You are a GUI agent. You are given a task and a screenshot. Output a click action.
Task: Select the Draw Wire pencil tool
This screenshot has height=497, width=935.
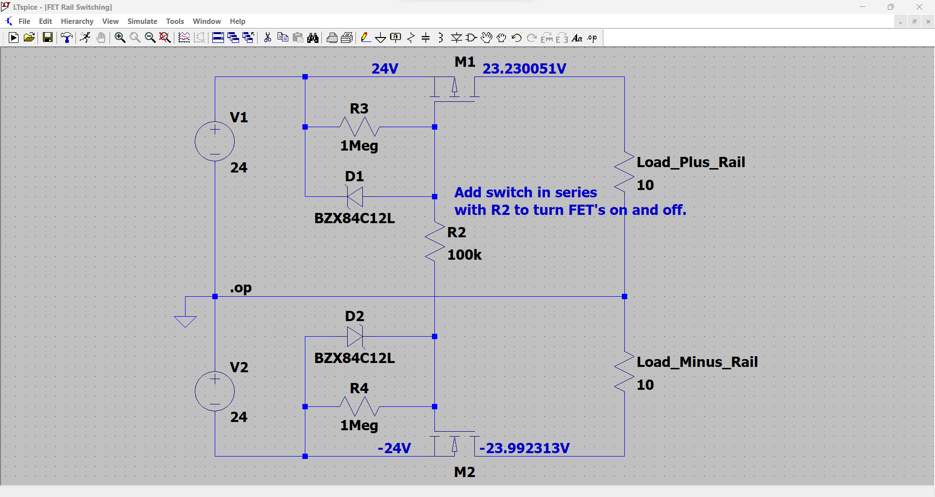[366, 38]
